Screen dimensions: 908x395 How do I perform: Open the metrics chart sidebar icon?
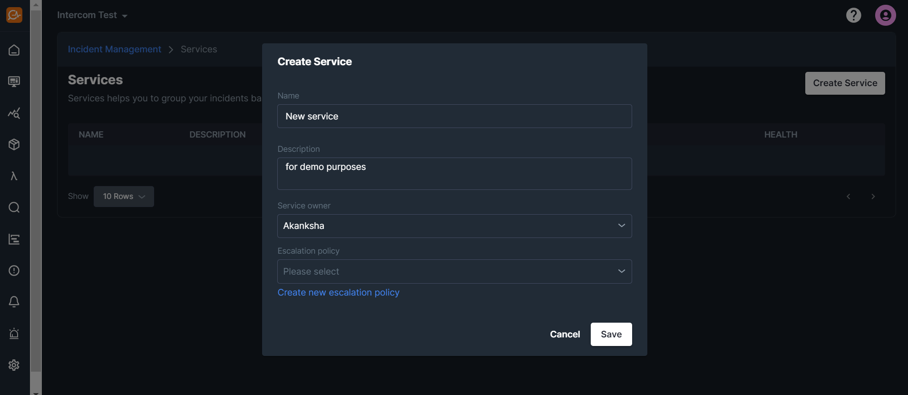pyautogui.click(x=14, y=113)
